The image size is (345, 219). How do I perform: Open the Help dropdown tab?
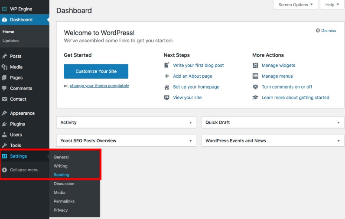tap(332, 5)
